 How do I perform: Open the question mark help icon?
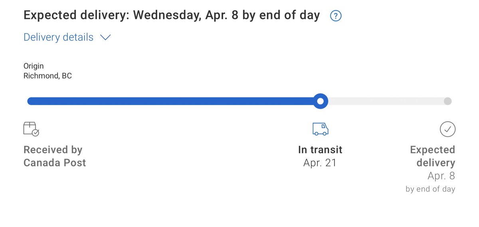click(336, 16)
